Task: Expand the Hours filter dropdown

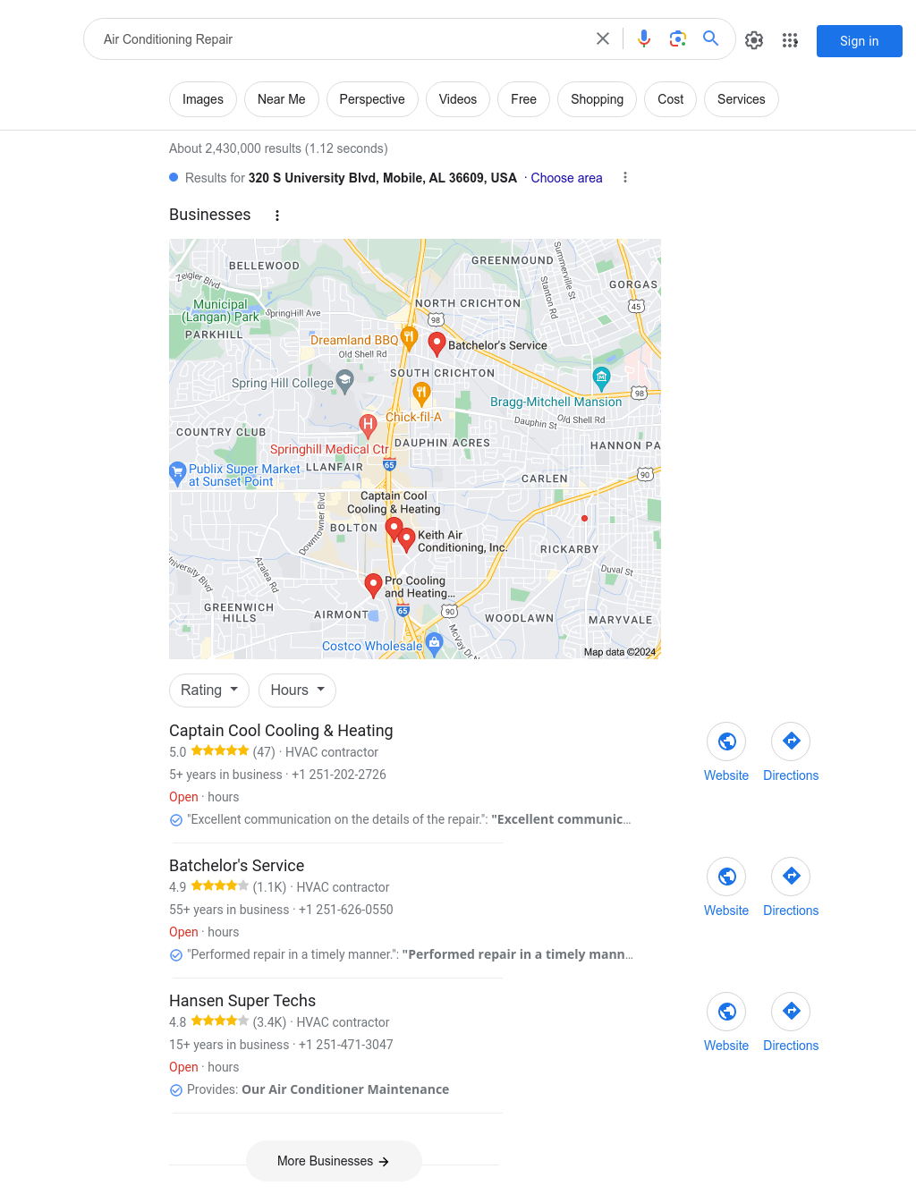Action: 298,690
